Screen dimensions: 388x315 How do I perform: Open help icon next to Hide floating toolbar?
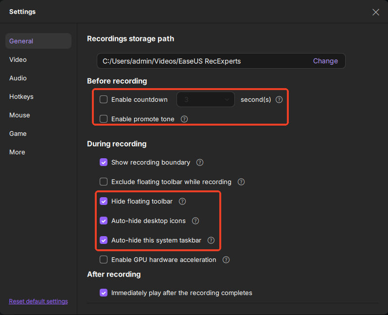(x=182, y=201)
